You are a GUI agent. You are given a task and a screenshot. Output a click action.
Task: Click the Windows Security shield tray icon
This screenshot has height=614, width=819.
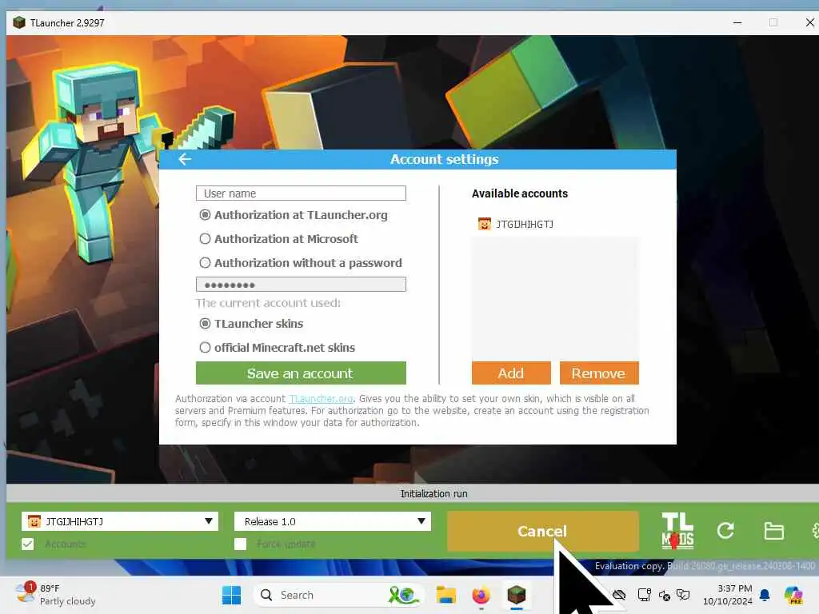click(683, 595)
